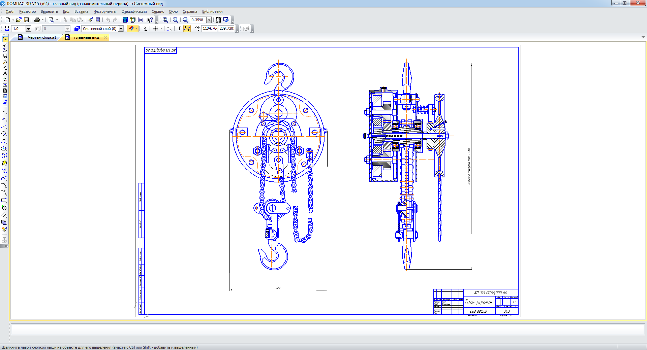Open the print preview dropdown arrow
This screenshot has height=350, width=647.
click(x=57, y=20)
